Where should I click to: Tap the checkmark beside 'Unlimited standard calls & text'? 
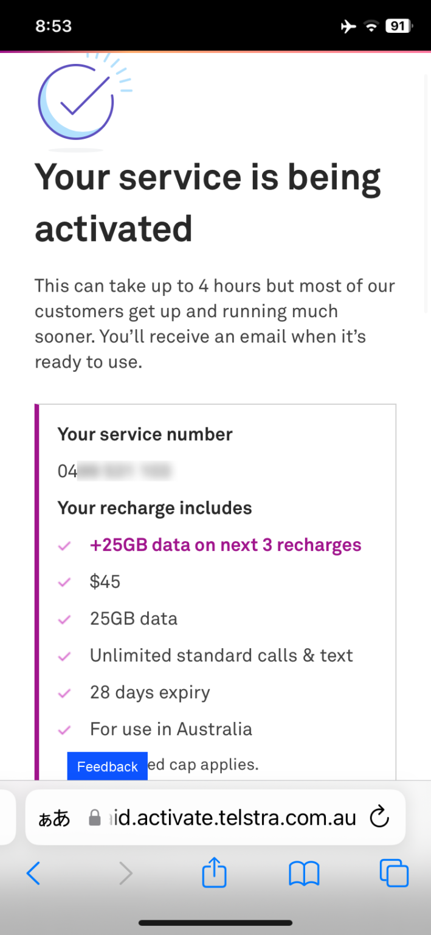pyautogui.click(x=64, y=656)
